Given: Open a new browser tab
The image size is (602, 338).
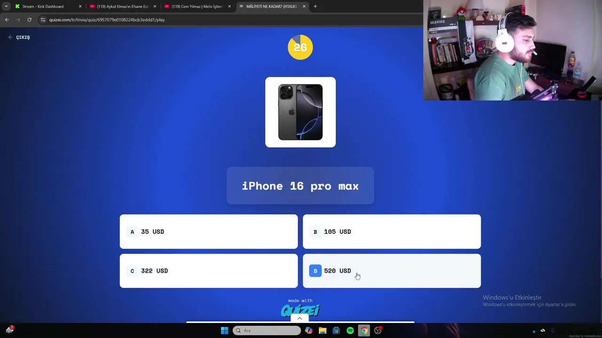Looking at the screenshot, I should point(315,7).
